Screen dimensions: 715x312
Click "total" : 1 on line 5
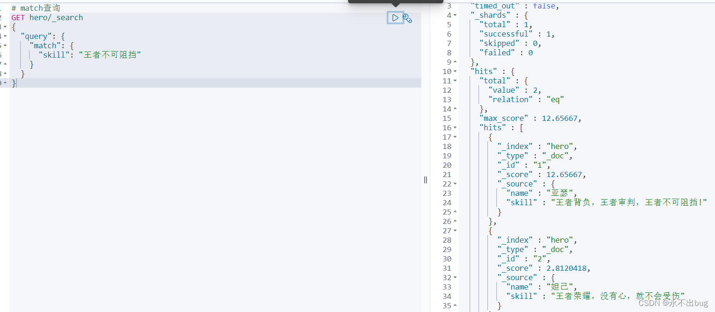click(506, 24)
